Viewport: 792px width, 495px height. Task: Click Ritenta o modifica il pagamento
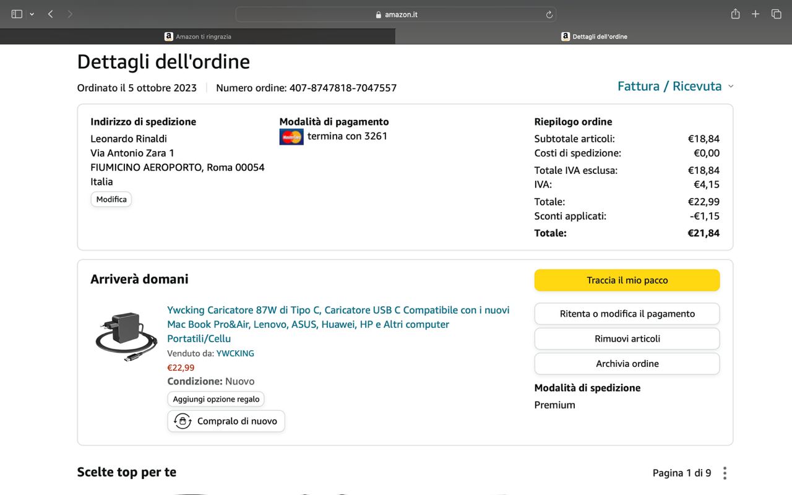(x=627, y=314)
